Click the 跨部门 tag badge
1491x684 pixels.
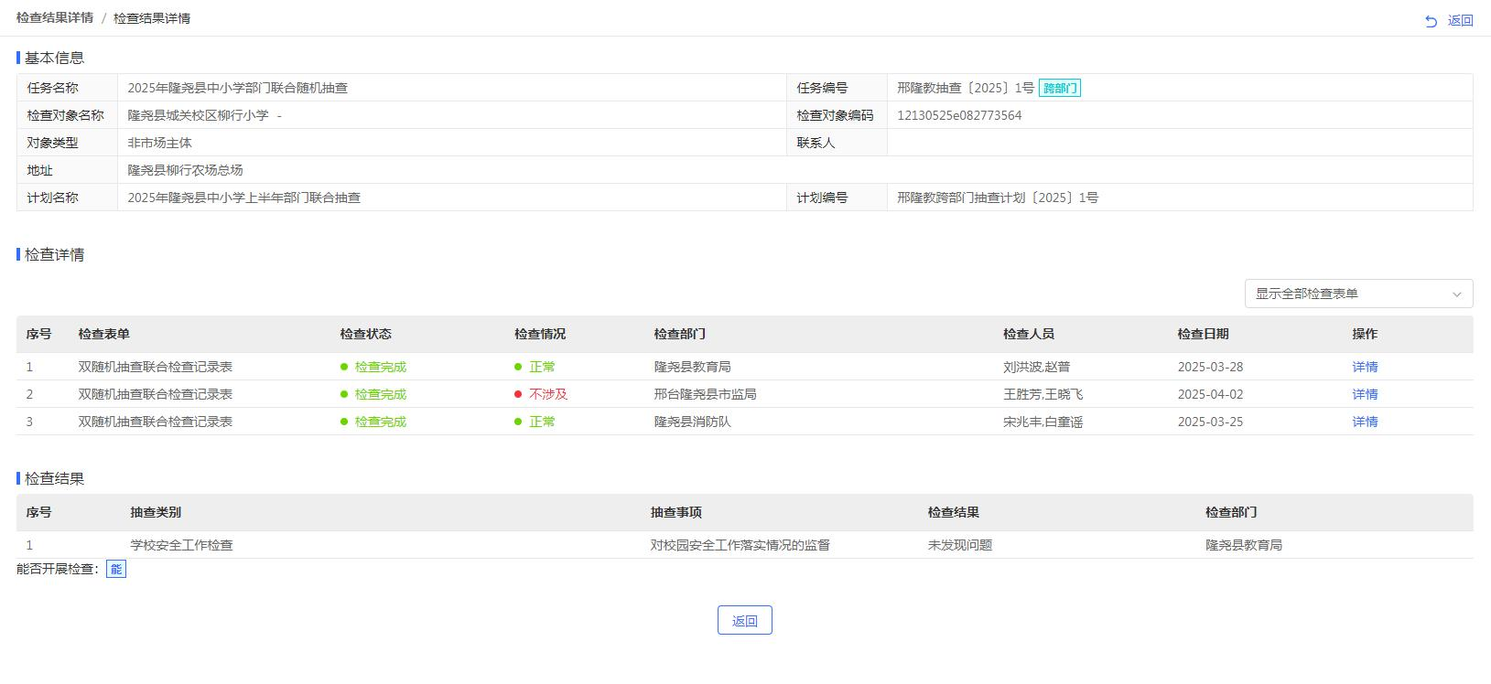pyautogui.click(x=1060, y=89)
